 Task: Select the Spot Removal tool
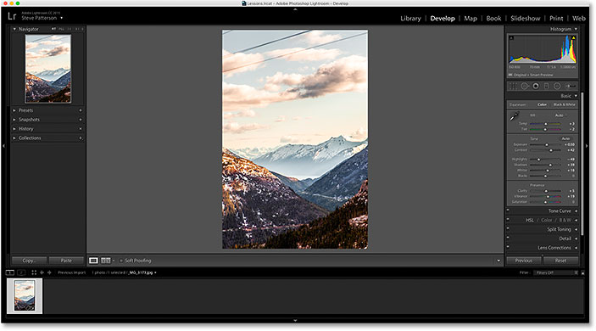pos(525,86)
